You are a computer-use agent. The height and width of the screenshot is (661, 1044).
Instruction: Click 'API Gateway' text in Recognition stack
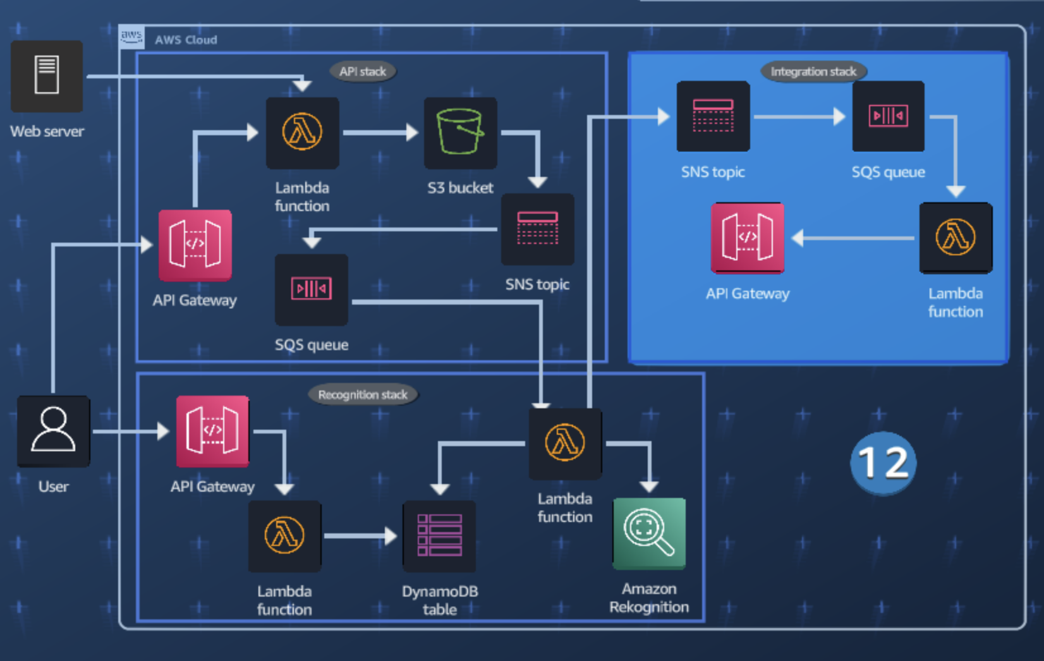[x=212, y=487]
